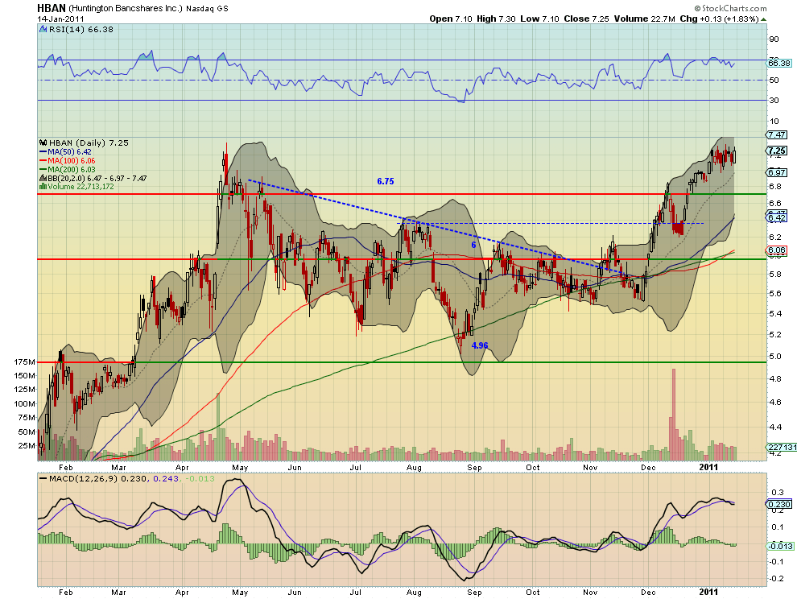797x599 pixels.
Task: Click the Low 7.10 value in header
Action: 539,19
